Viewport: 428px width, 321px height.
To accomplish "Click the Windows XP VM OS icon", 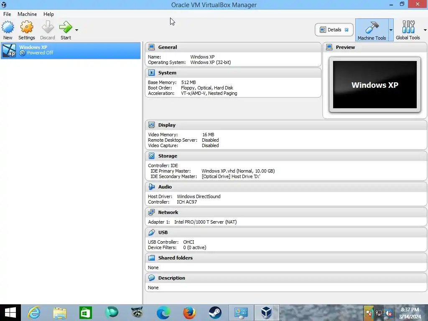I will click(x=9, y=50).
